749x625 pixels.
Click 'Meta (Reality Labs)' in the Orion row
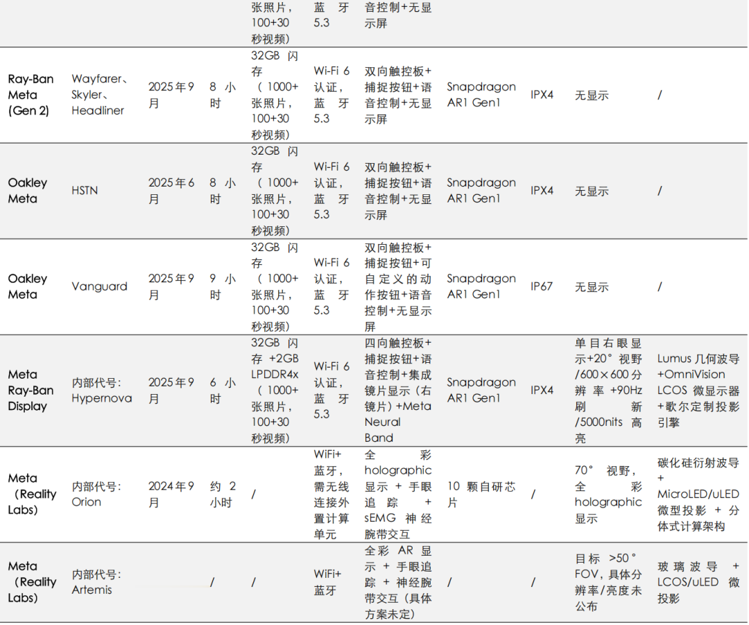(32, 494)
